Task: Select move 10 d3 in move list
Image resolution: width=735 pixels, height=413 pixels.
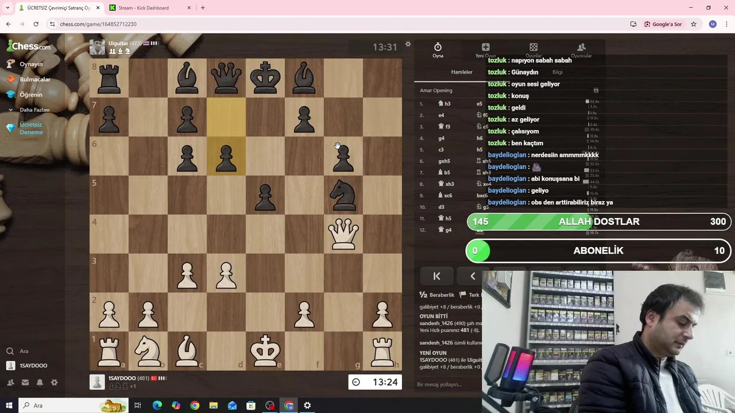Action: click(441, 207)
